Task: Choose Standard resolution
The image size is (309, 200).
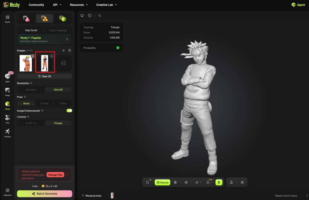Action: (x=31, y=90)
